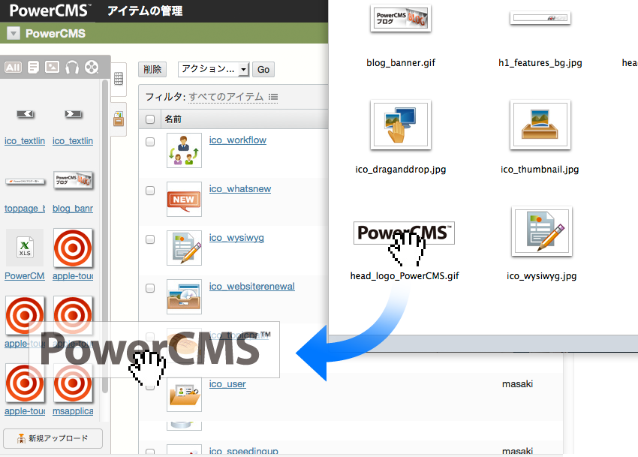Click the ico_whatsnew NEW thumbnail
The image size is (638, 457).
(x=184, y=199)
